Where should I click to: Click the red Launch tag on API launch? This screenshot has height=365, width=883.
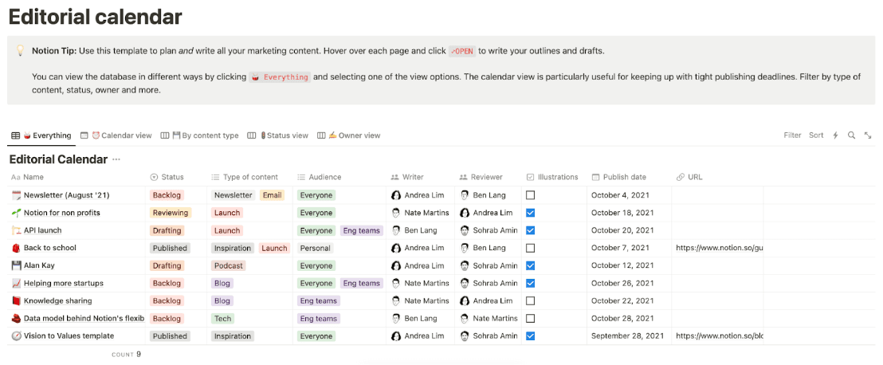coord(227,230)
